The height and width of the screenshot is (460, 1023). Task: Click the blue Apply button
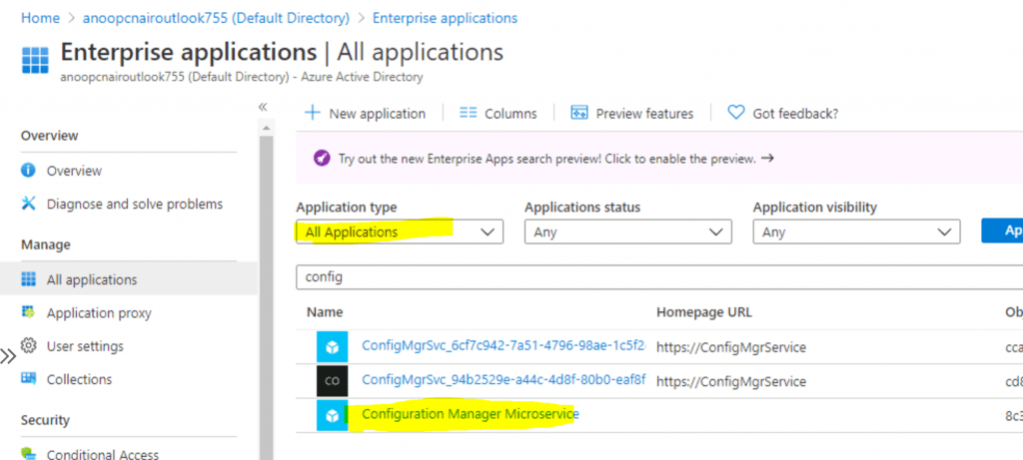pos(1002,230)
